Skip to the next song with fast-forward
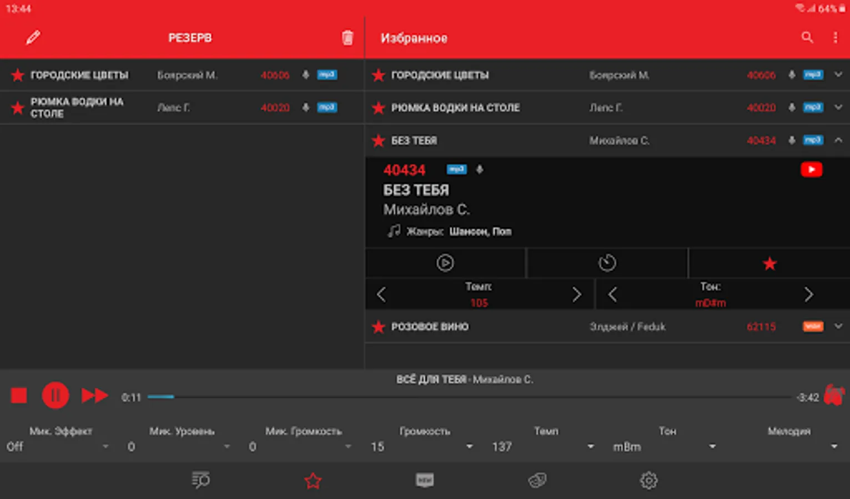 click(95, 396)
